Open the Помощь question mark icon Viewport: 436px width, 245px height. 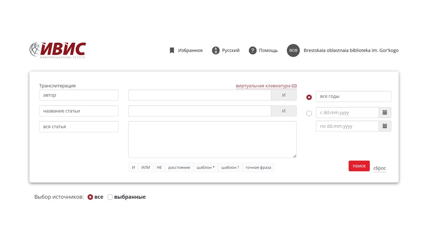[x=252, y=50]
